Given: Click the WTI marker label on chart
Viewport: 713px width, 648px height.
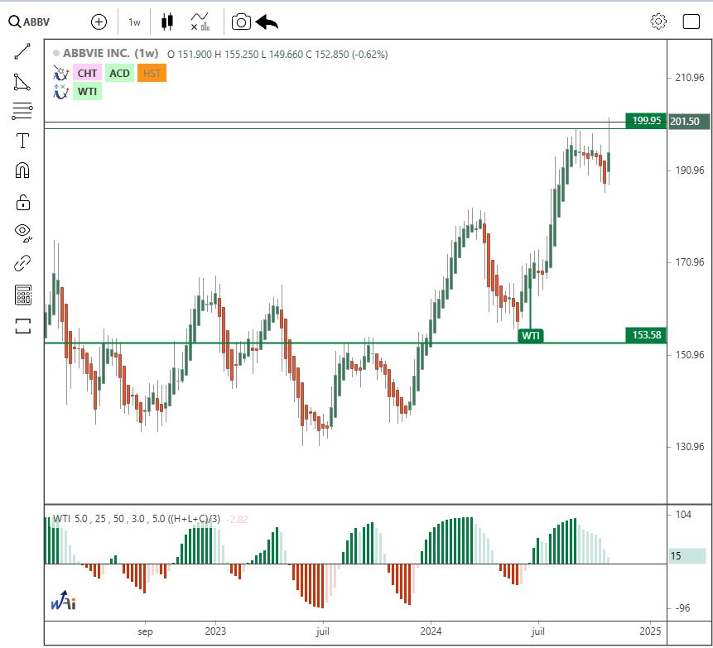Looking at the screenshot, I should pos(530,335).
